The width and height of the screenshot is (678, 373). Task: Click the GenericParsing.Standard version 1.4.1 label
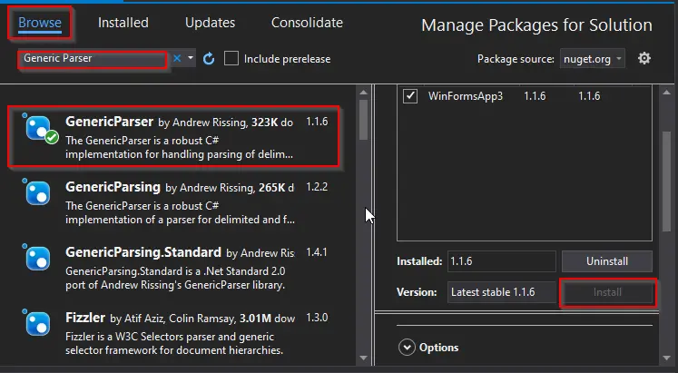317,252
